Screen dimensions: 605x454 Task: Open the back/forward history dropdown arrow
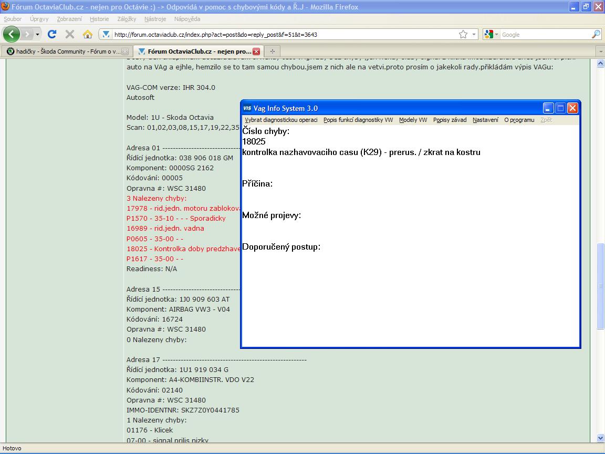37,34
